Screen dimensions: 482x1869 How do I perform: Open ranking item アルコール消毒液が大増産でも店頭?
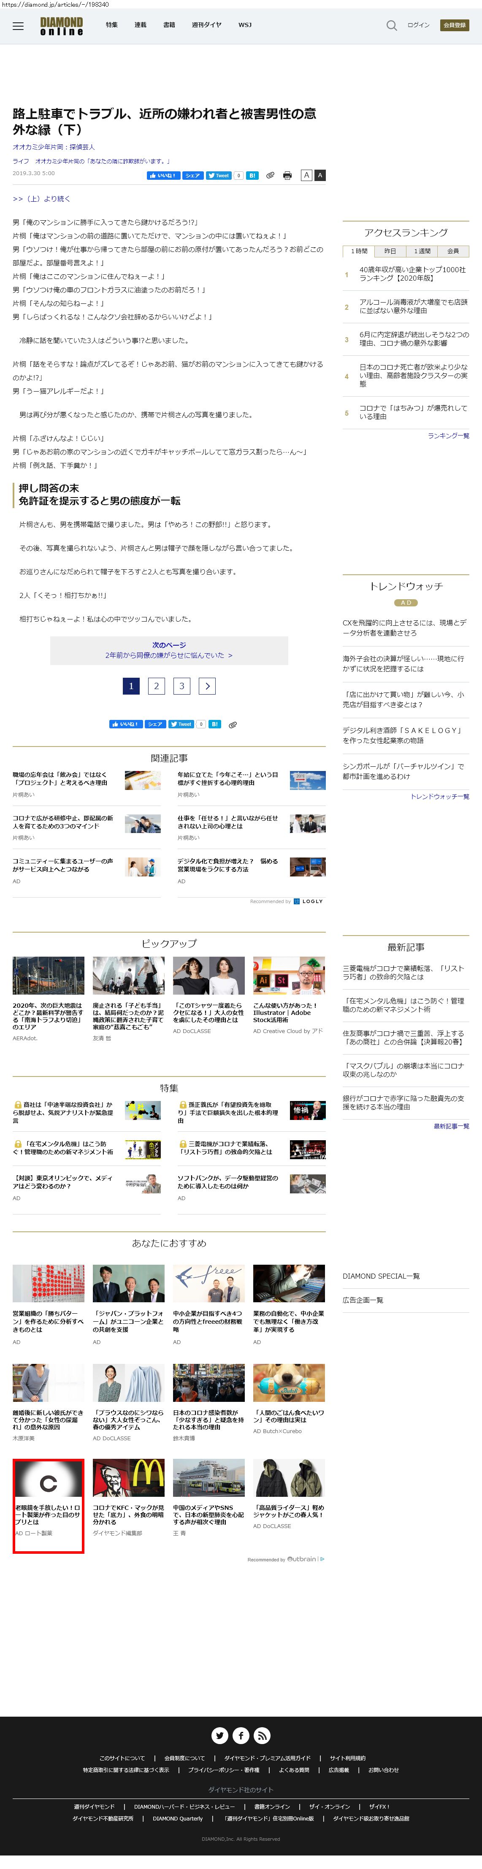tap(413, 306)
